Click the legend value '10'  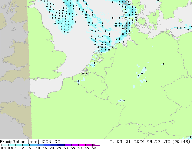click(38, 148)
